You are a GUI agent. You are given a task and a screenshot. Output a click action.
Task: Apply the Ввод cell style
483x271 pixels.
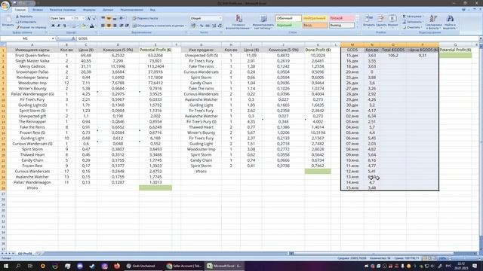click(x=315, y=26)
